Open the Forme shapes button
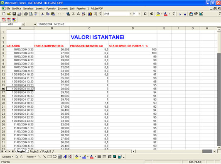Image resolution: width=221 pixels, height=164 pixels. point(31,157)
